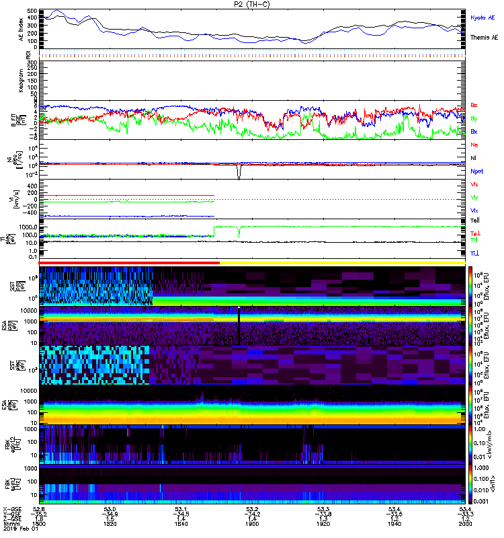Click the -33.9 Y-GSE position value
Image resolution: width=504 pixels, height=538 pixels.
323,514
